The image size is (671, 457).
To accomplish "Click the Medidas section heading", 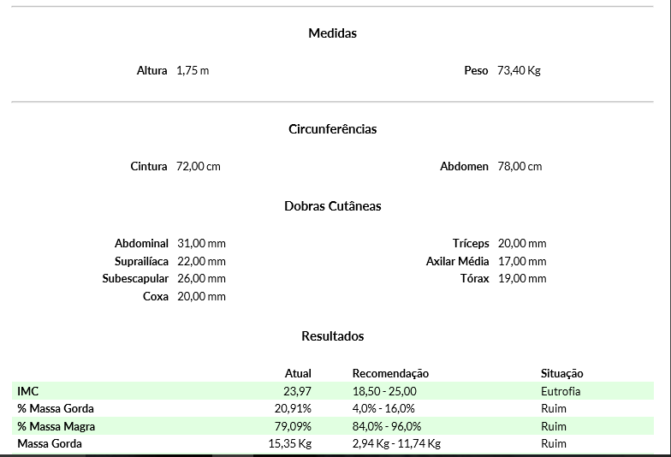I will pyautogui.click(x=332, y=33).
